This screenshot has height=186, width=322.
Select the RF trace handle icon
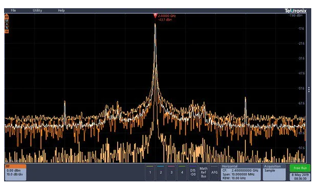pyautogui.click(x=7, y=17)
